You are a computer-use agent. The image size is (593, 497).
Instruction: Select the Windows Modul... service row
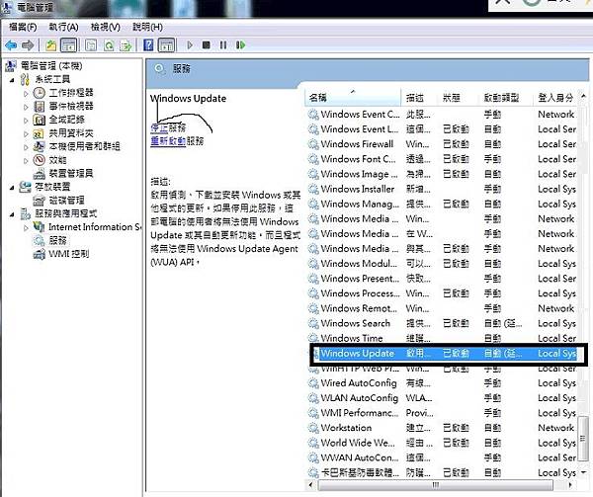[443, 264]
